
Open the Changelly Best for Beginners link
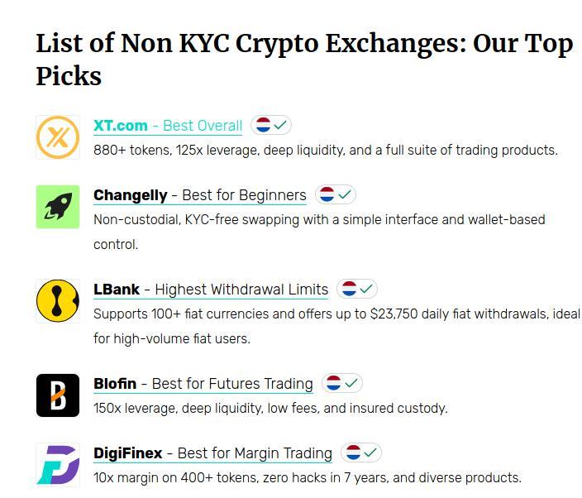(x=200, y=195)
